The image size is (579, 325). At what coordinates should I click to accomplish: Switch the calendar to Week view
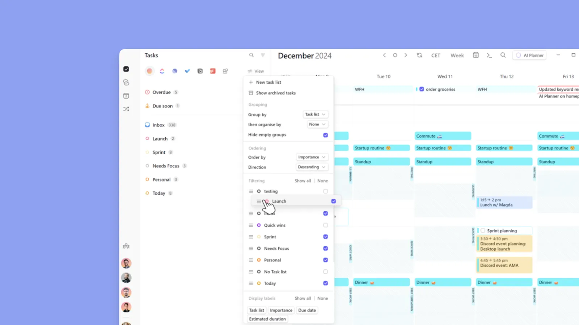(x=457, y=55)
